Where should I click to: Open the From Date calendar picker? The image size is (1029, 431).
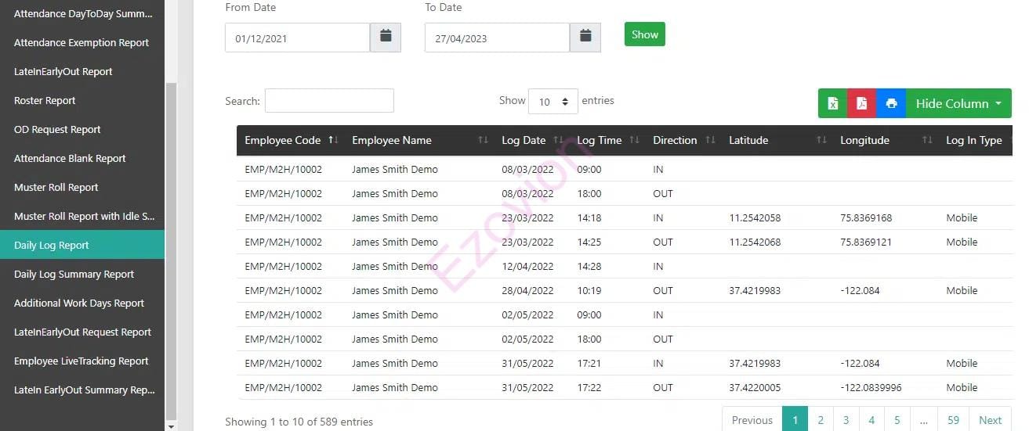(385, 38)
